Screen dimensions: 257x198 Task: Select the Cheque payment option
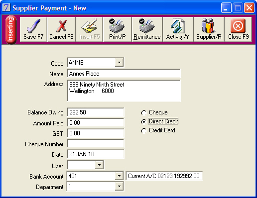point(143,113)
